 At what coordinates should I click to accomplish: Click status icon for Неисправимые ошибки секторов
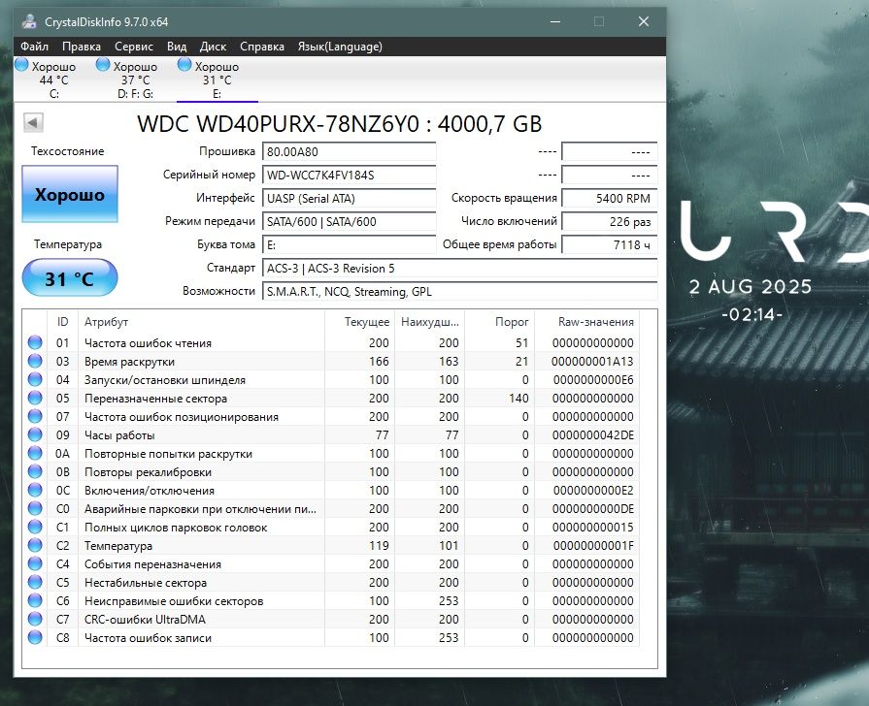35,600
